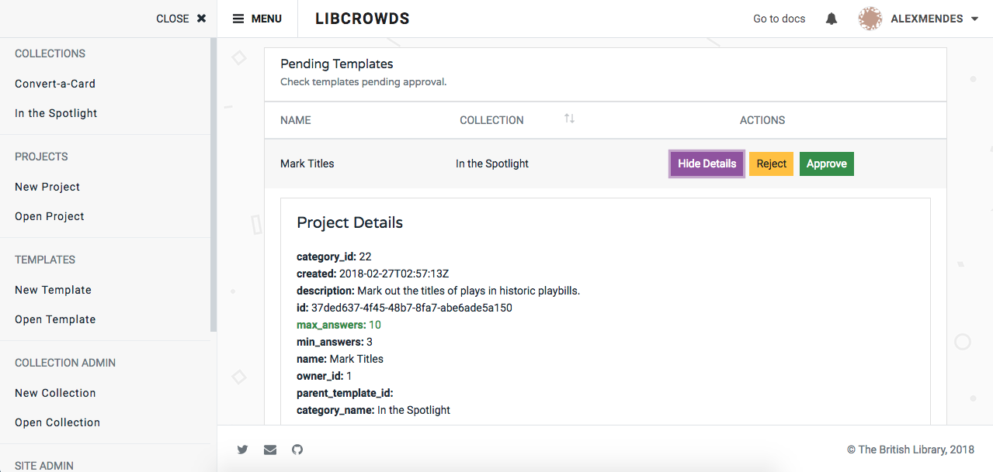Check notifications via the bell icon
The height and width of the screenshot is (472, 993).
pos(831,18)
